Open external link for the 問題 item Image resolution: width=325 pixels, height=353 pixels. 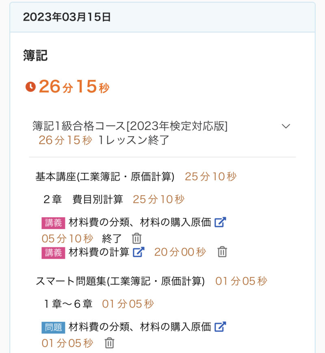(x=220, y=327)
